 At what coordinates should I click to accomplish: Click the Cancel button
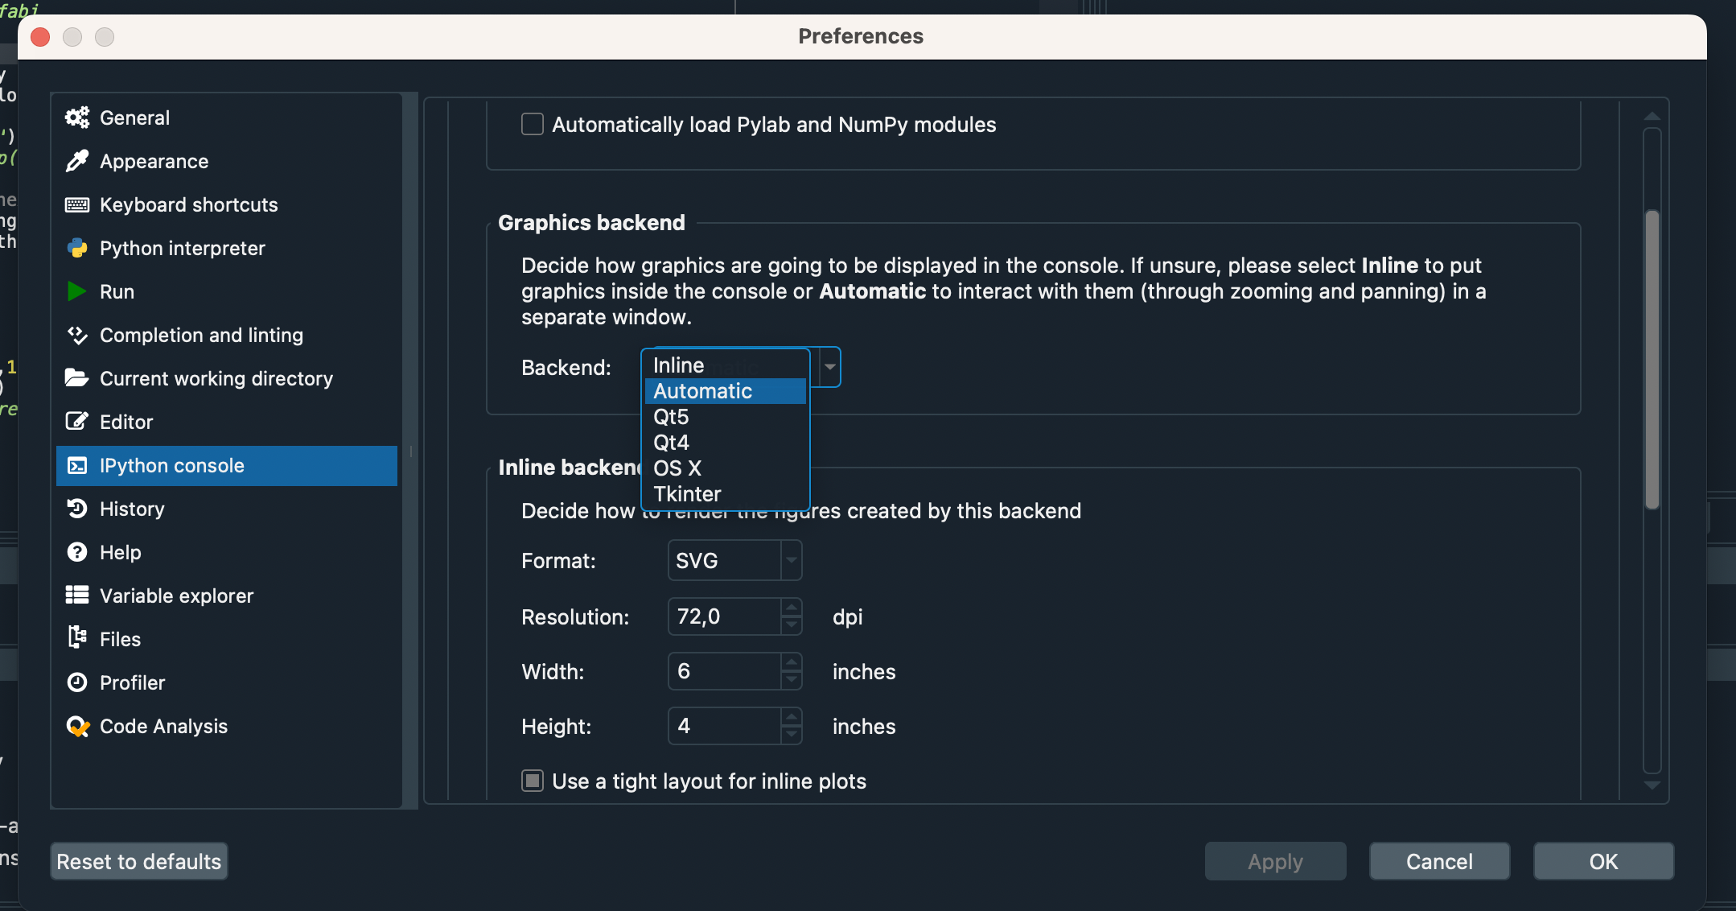[x=1439, y=861]
